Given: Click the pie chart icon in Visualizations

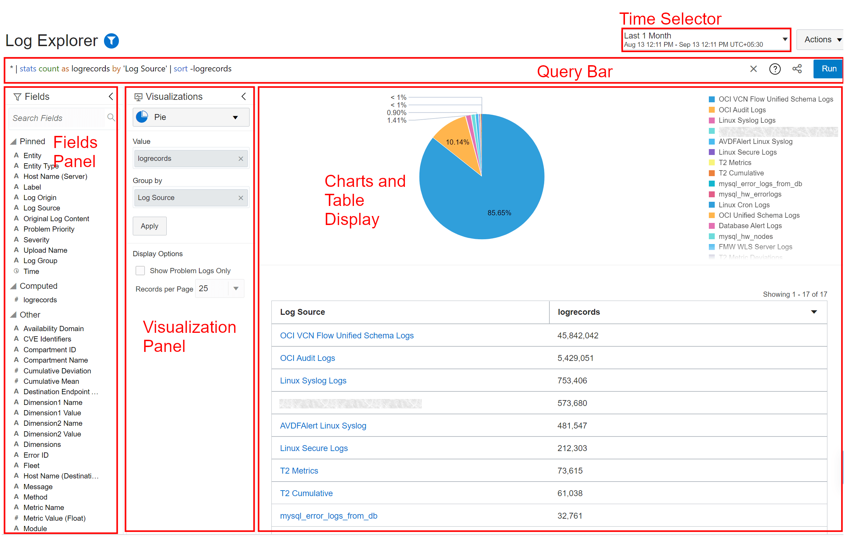Looking at the screenshot, I should pos(141,117).
